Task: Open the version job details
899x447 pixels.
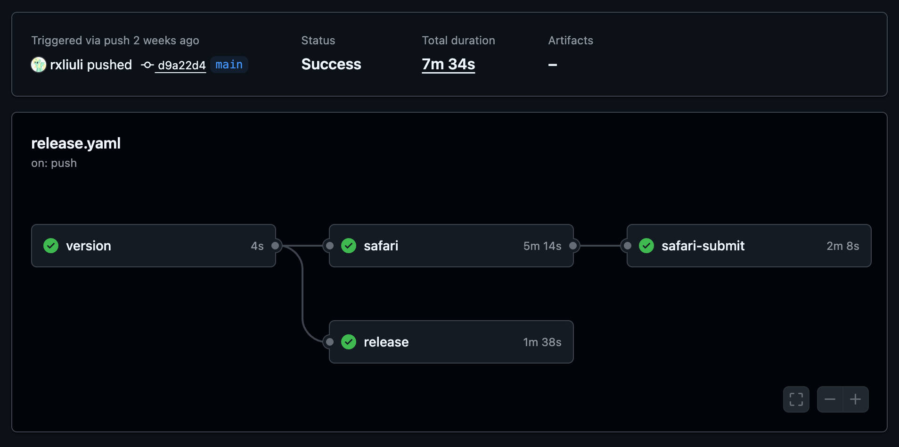Action: [154, 246]
